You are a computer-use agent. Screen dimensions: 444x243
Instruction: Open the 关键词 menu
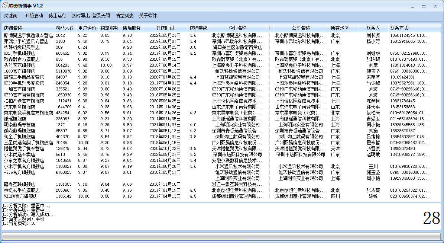pyautogui.click(x=11, y=16)
